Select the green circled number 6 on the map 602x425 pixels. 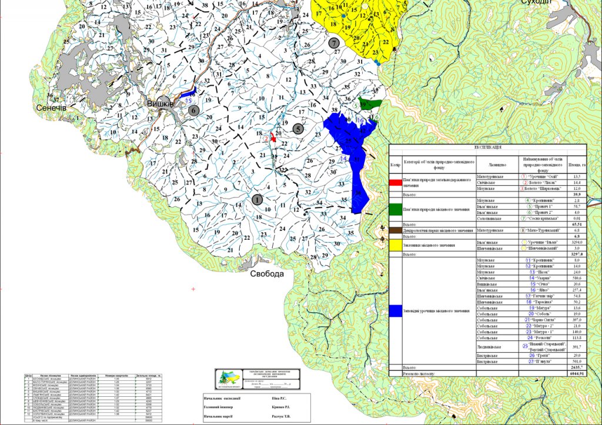click(377, 117)
